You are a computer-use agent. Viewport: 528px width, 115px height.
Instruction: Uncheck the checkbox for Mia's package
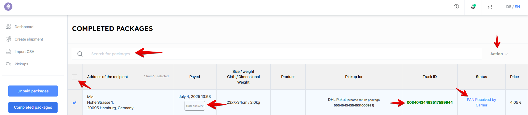pos(74,103)
